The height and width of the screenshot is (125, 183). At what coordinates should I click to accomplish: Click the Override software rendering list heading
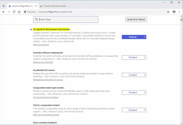48,53
